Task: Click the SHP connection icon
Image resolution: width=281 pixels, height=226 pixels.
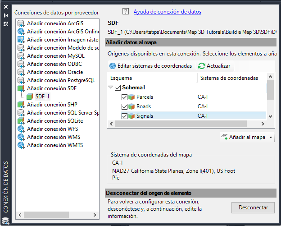Action: [21, 105]
